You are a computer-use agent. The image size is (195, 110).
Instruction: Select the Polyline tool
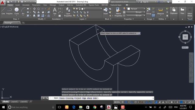click(9, 11)
